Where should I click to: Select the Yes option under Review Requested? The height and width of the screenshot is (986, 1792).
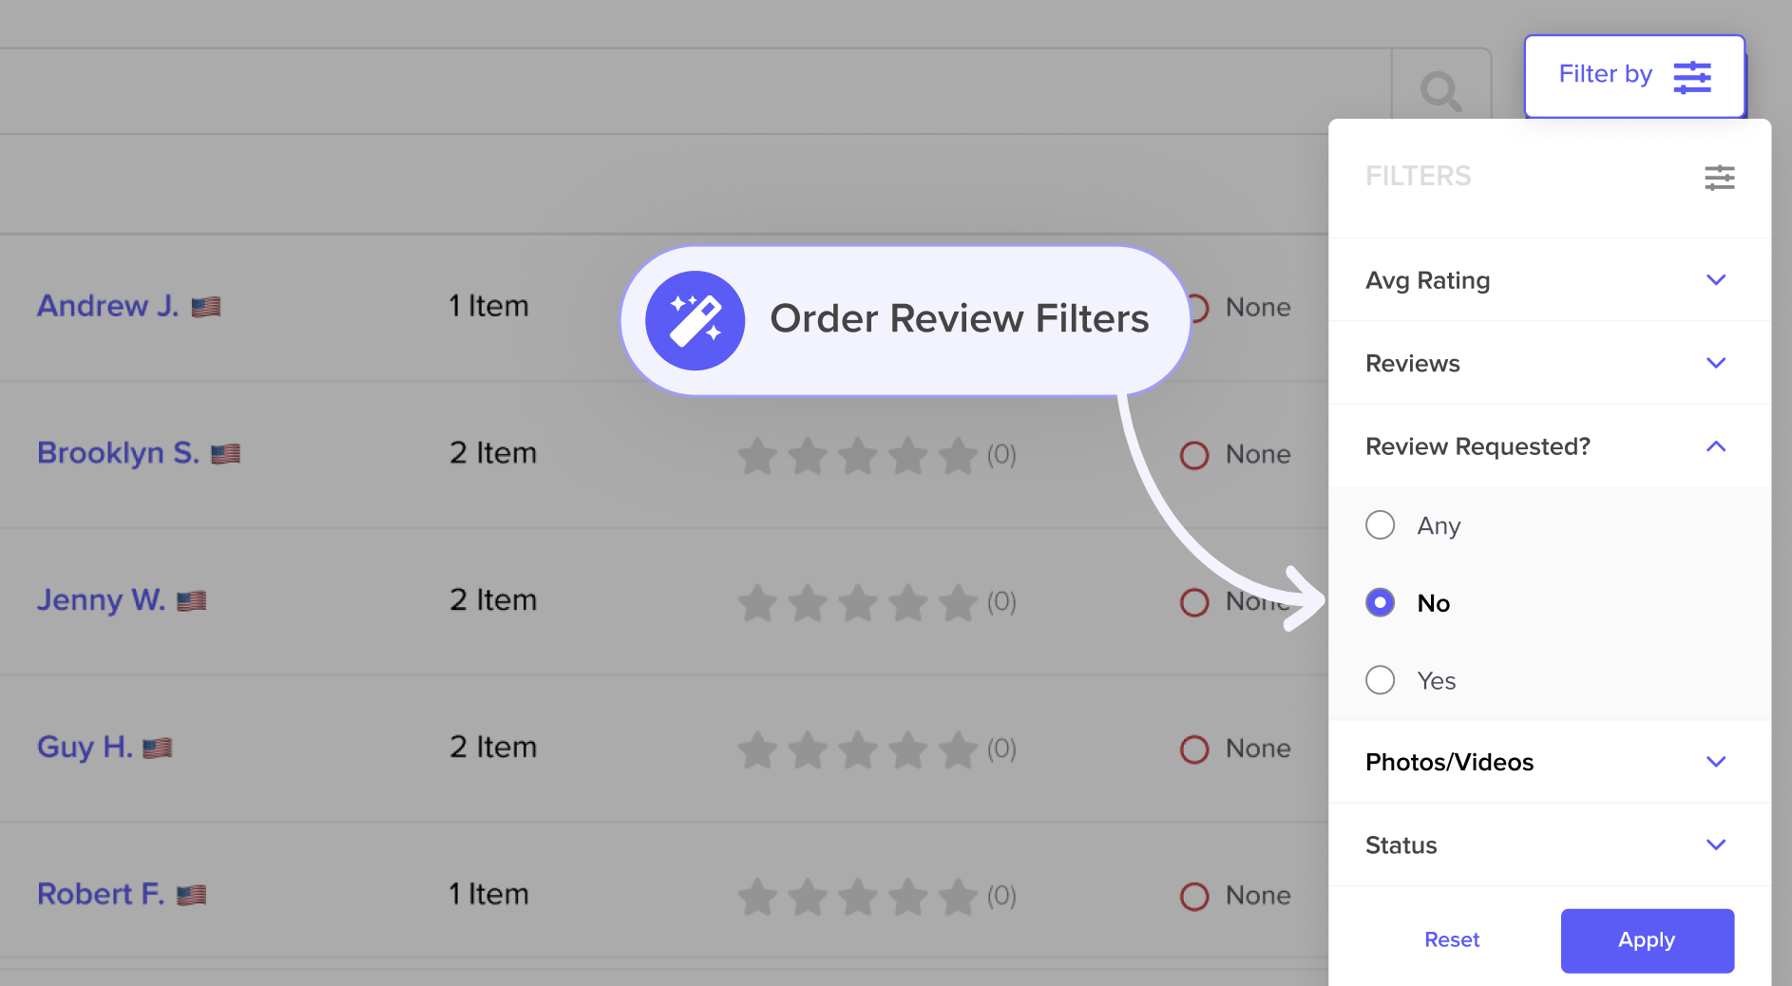tap(1381, 679)
